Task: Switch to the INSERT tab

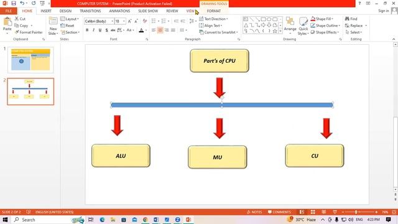Action: [x=46, y=11]
